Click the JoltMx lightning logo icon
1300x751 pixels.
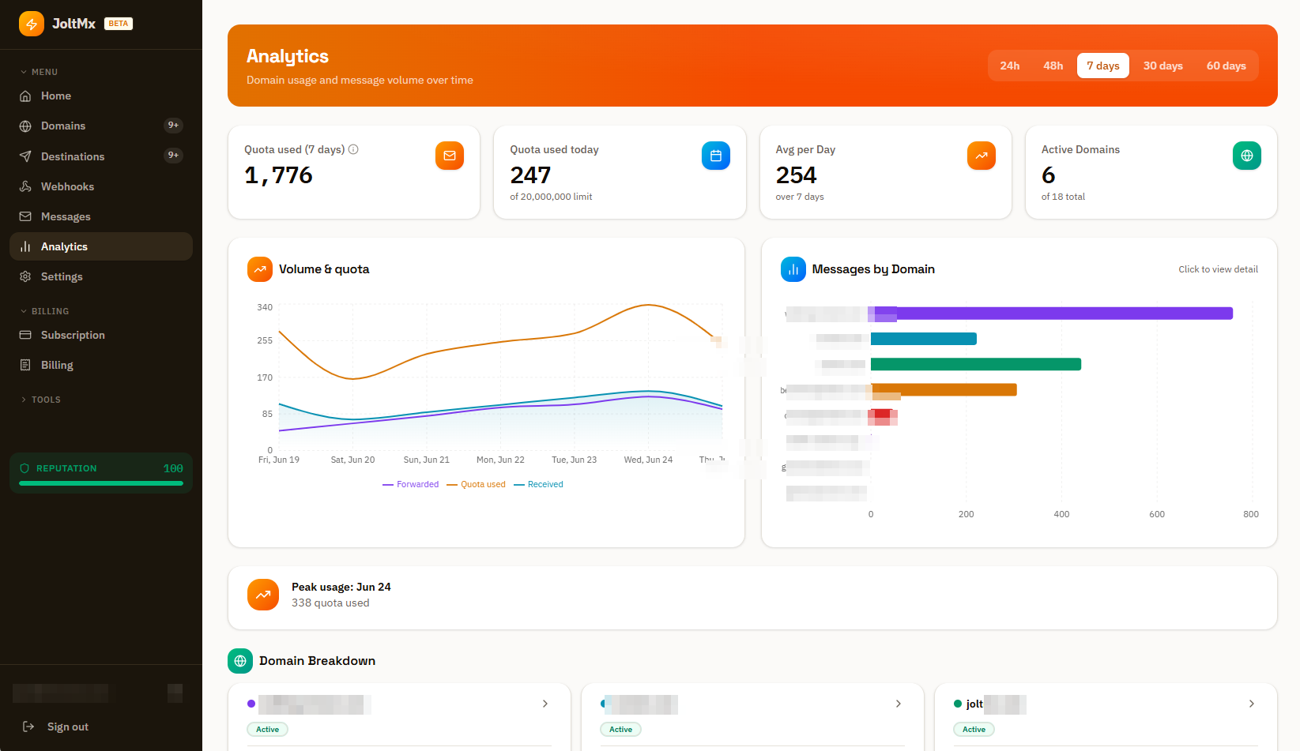point(32,24)
